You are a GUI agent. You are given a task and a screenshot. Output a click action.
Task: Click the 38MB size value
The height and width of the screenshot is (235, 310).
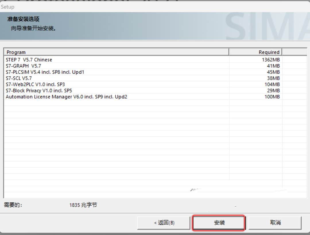[x=273, y=78]
